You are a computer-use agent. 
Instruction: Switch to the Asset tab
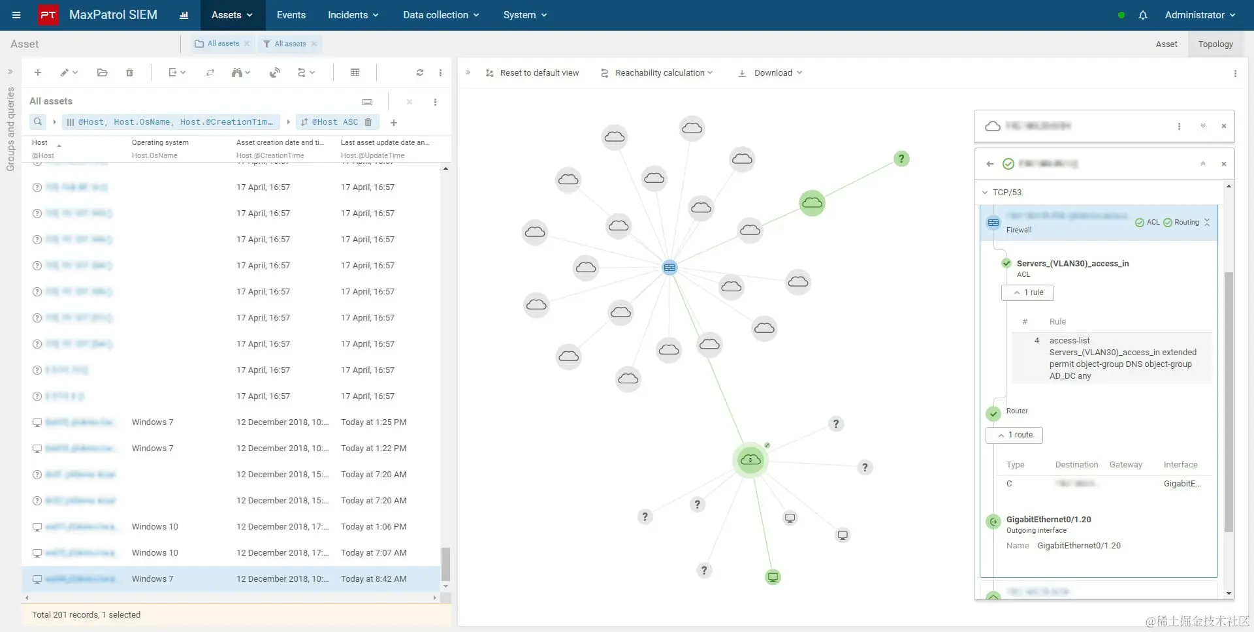pyautogui.click(x=1166, y=44)
